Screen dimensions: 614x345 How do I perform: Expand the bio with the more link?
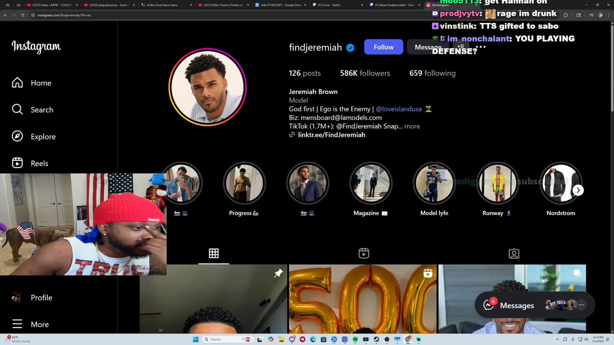pyautogui.click(x=412, y=126)
